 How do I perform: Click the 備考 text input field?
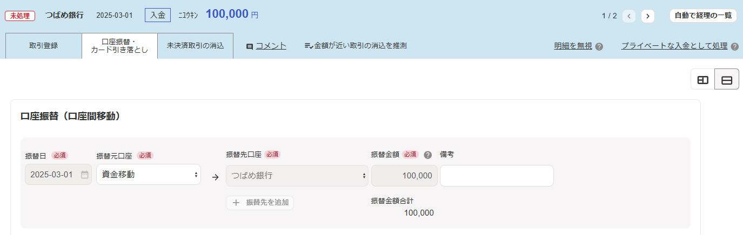tap(497, 176)
